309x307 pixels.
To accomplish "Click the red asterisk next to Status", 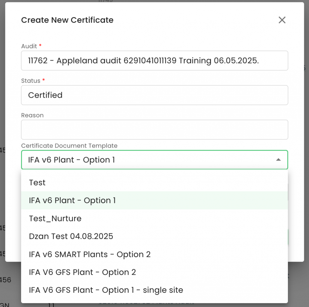I will pos(43,81).
